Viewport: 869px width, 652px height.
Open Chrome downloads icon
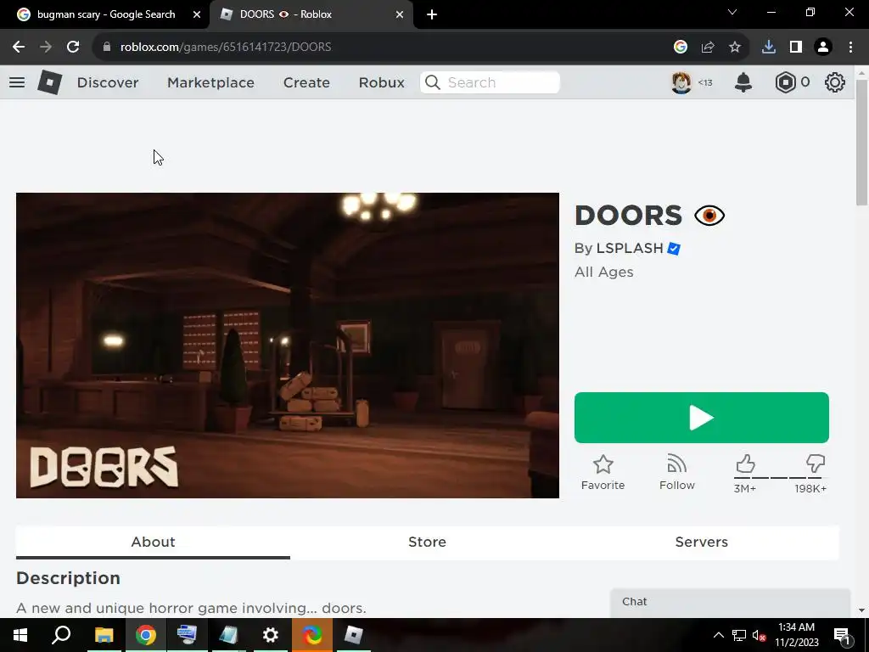tap(769, 48)
